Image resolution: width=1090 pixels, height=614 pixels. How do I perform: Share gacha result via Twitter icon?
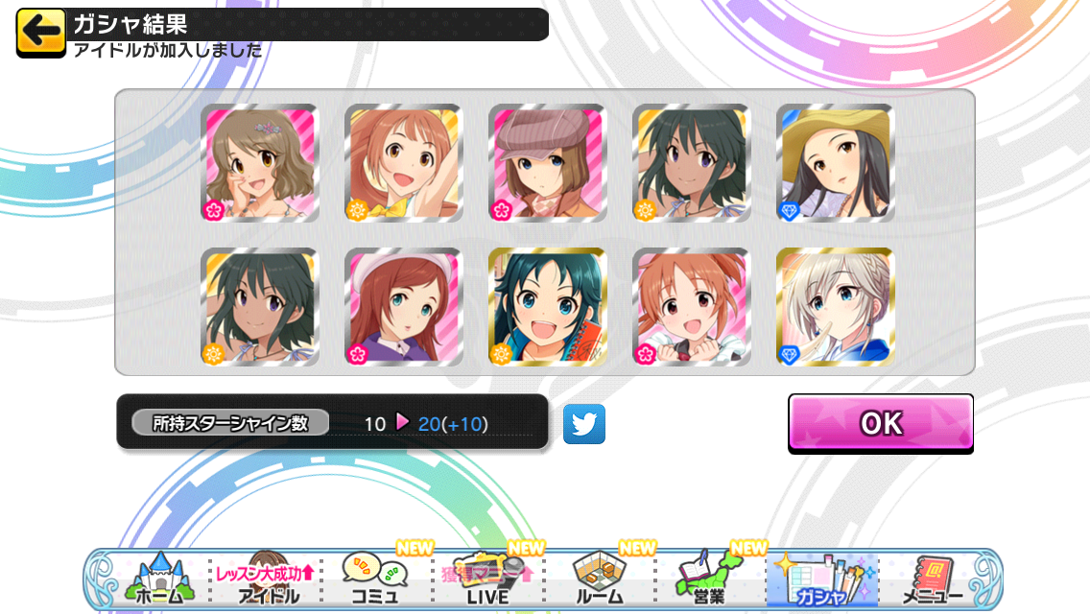point(584,423)
